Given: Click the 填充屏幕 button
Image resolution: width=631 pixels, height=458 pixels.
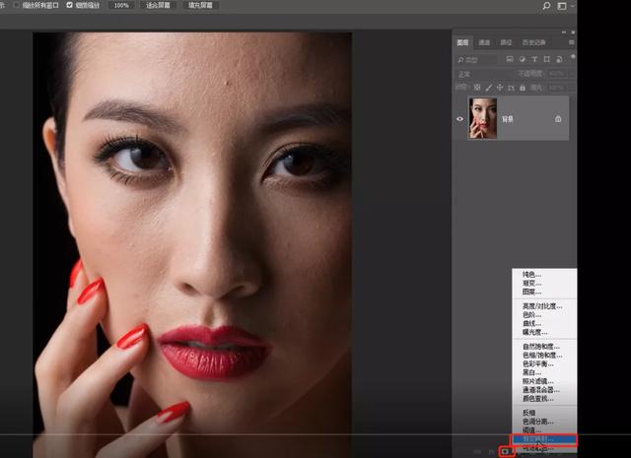Looking at the screenshot, I should click(200, 5).
